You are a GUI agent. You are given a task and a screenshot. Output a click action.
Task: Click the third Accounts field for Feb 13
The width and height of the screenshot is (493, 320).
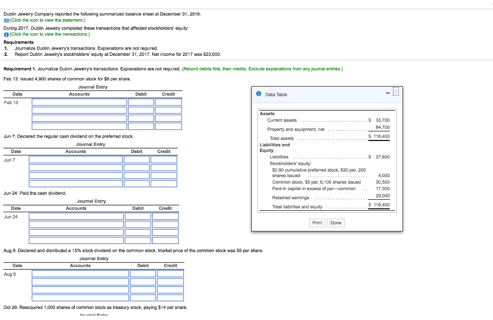point(79,126)
